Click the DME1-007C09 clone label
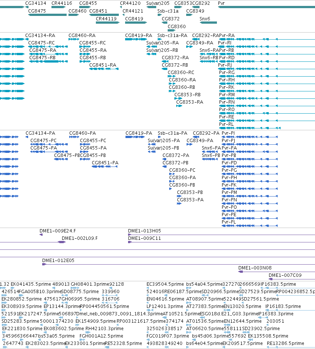Viewport: 315px width, 349px height. pyautogui.click(x=285, y=275)
